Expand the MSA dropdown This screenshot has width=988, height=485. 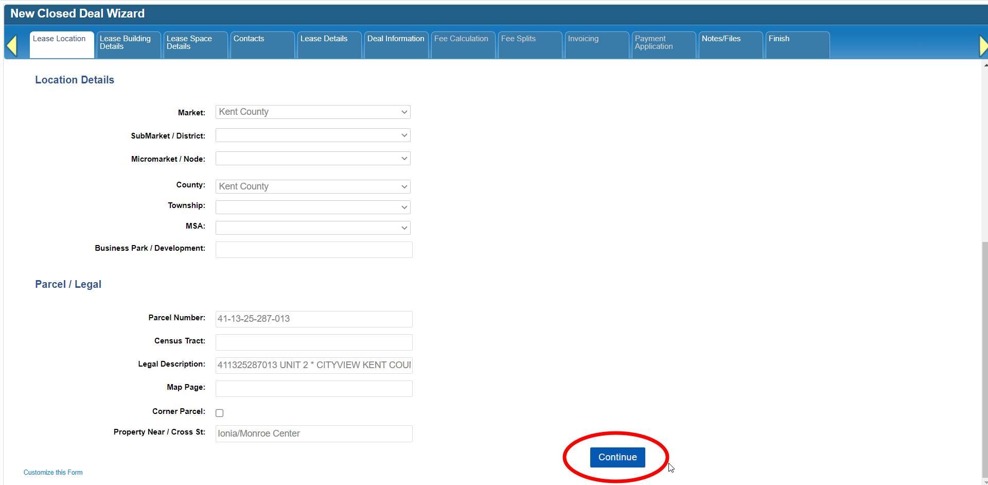point(312,228)
